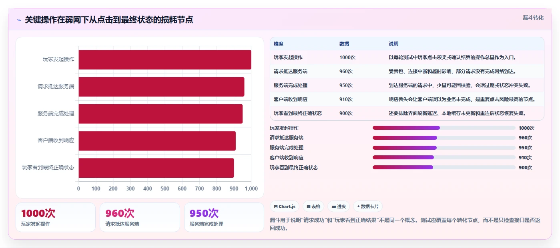
Task: Click the 玩家发起操作 y-axis label on chart
Action: 58,60
